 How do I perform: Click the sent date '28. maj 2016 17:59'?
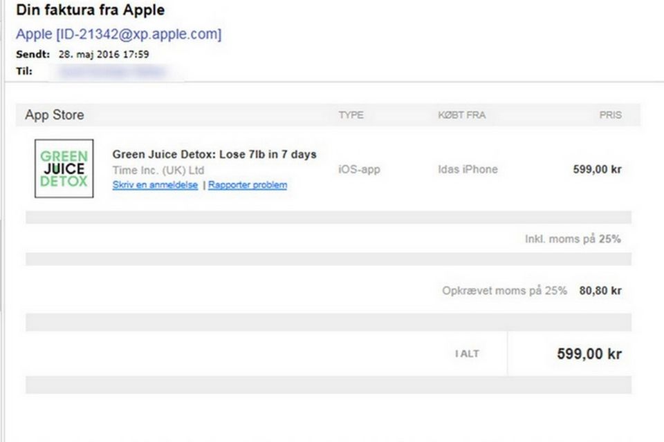[104, 54]
